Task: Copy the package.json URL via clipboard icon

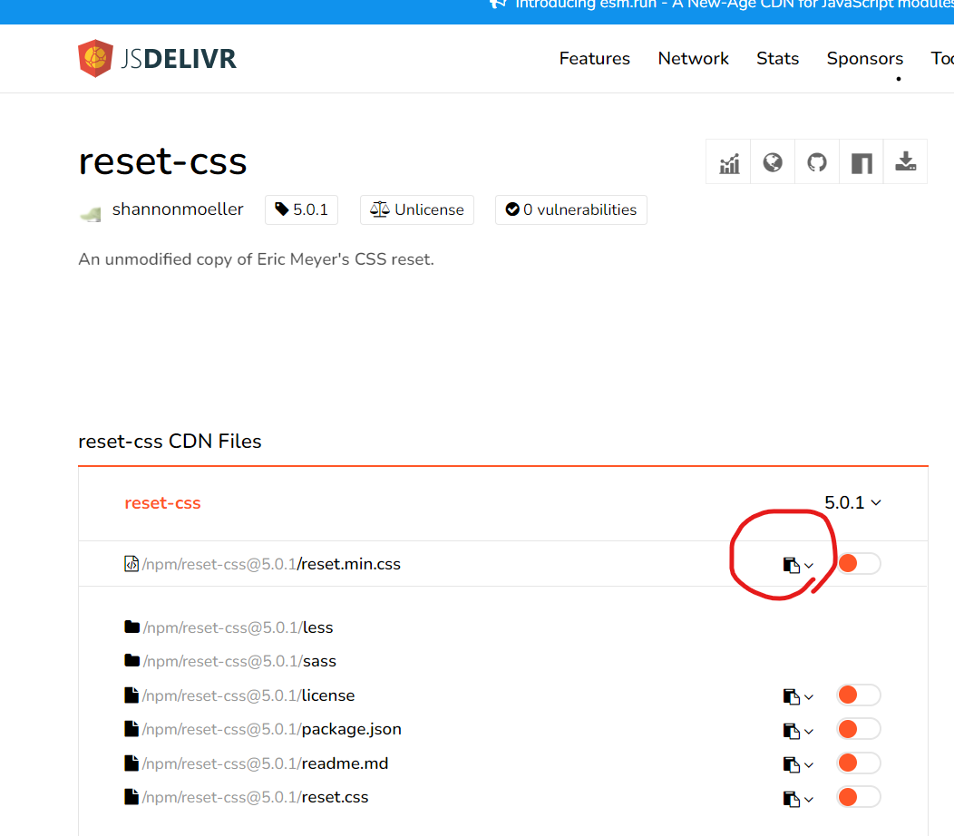Action: click(x=791, y=731)
